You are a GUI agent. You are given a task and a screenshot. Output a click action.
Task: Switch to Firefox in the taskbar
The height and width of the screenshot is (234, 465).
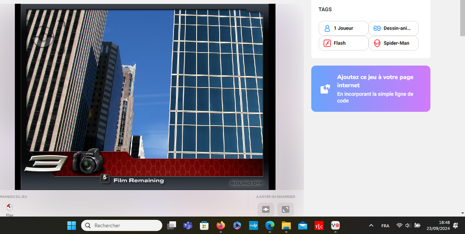click(x=221, y=225)
